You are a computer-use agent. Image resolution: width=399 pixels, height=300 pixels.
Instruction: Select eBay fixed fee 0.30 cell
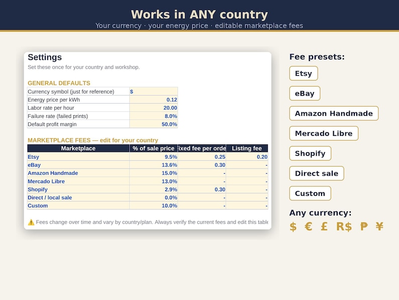click(x=202, y=165)
